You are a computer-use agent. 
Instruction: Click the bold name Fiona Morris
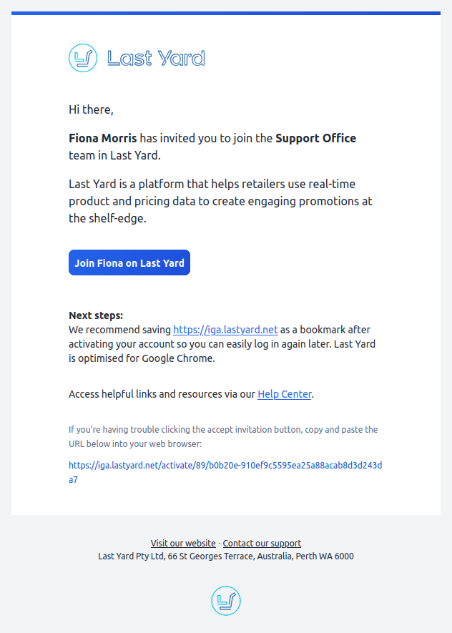pos(102,138)
